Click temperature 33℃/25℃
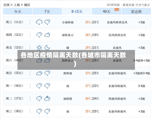 click(92, 73)
